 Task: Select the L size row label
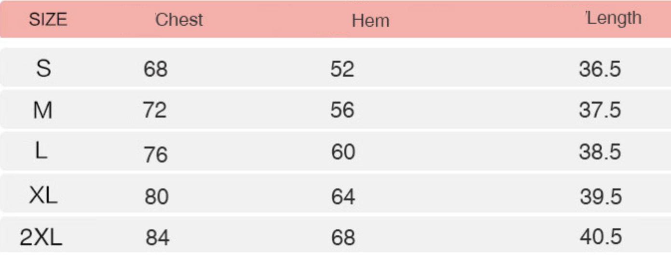[41, 152]
